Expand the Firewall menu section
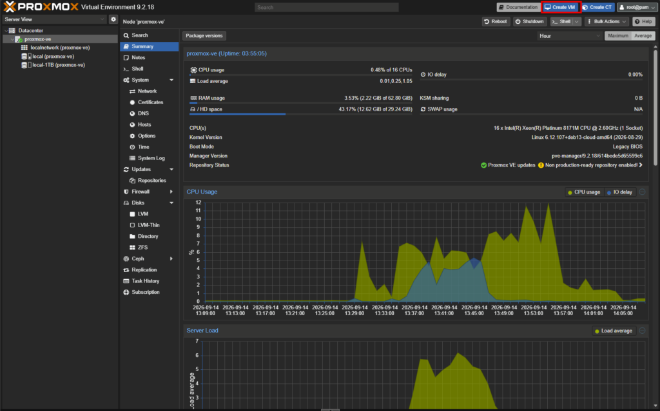This screenshot has height=411, width=660. pos(171,192)
